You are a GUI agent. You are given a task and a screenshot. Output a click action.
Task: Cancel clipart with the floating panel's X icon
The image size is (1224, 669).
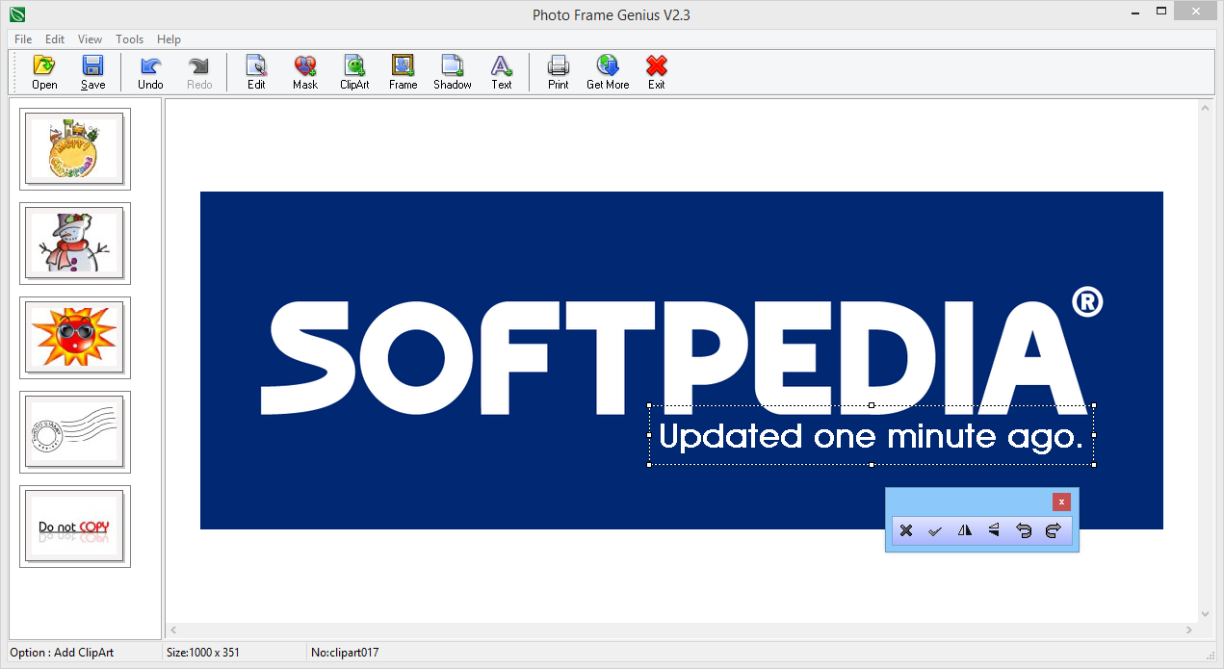click(x=906, y=530)
